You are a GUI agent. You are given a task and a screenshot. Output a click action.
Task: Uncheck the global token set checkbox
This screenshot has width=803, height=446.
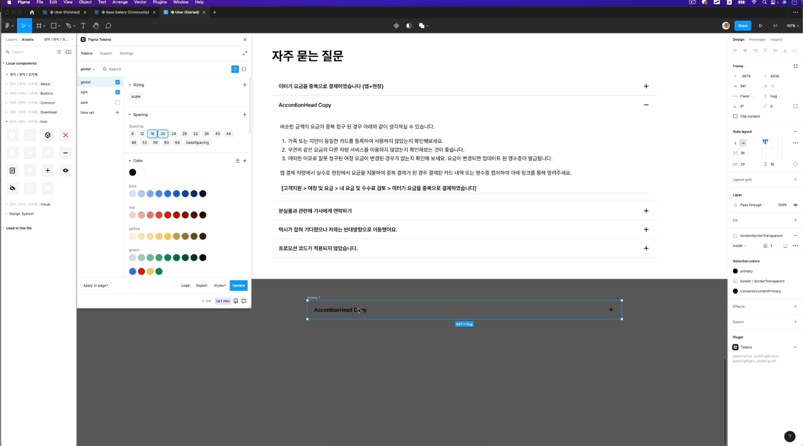point(118,82)
